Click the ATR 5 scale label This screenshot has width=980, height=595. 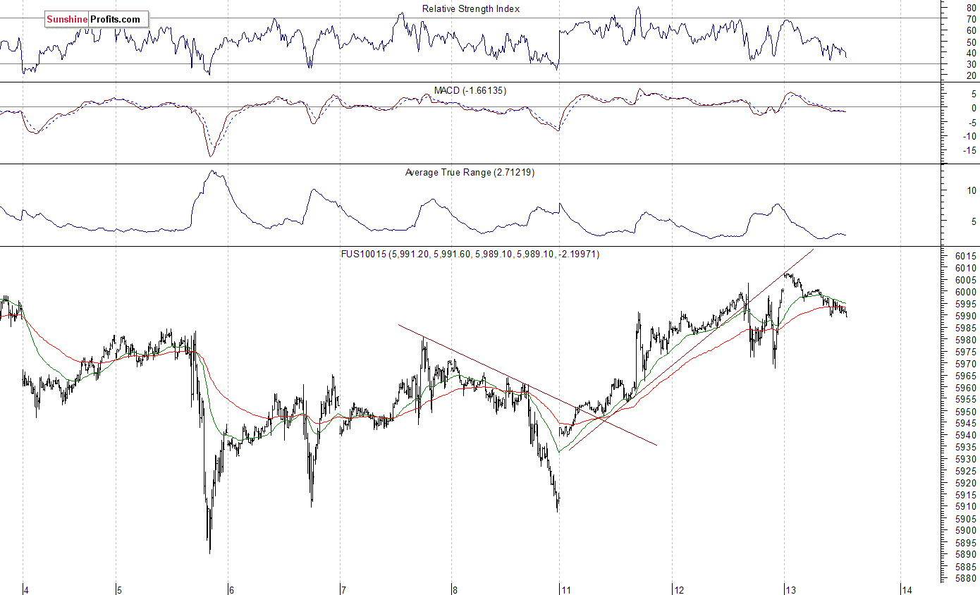pos(974,221)
